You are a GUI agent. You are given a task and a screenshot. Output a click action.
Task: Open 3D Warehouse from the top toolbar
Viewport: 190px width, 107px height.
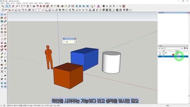77,6
